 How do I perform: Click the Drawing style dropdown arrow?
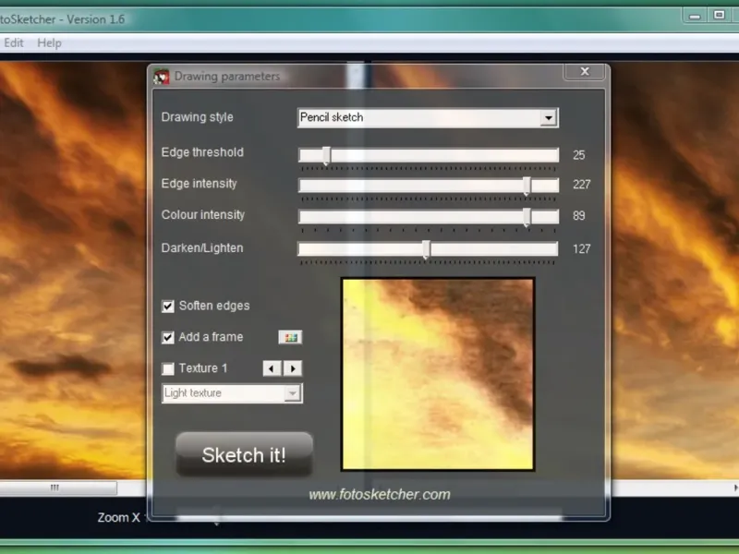click(x=549, y=118)
